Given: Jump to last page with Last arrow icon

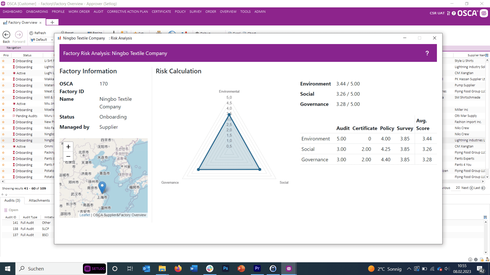Looking at the screenshot, I should (483, 188).
